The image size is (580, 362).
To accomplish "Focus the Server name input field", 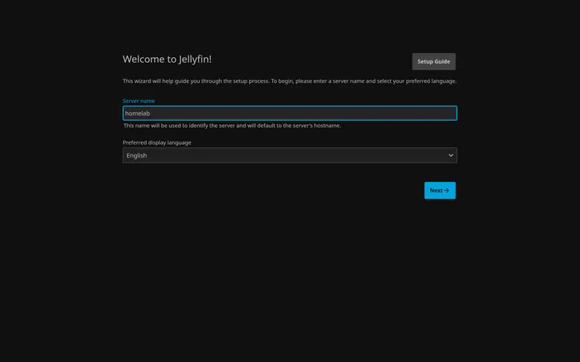I will pyautogui.click(x=290, y=113).
